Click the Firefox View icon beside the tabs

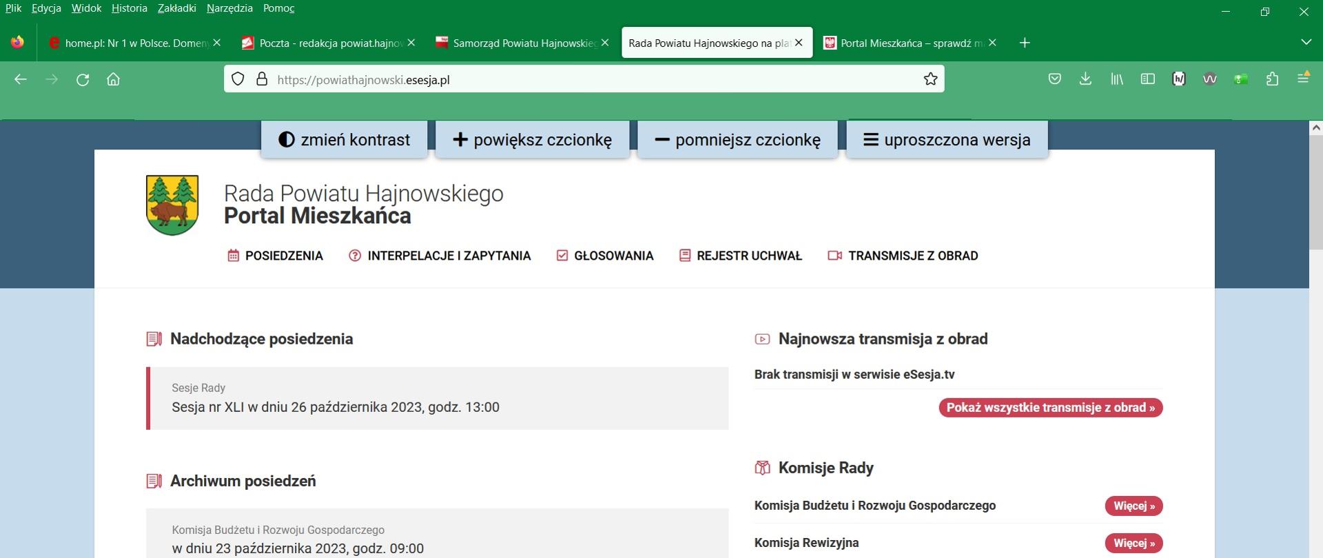click(17, 43)
